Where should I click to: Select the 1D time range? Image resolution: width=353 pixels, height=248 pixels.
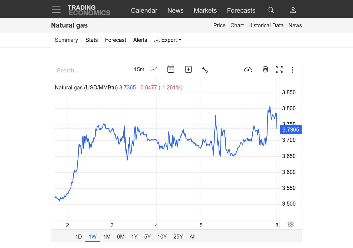(78, 237)
